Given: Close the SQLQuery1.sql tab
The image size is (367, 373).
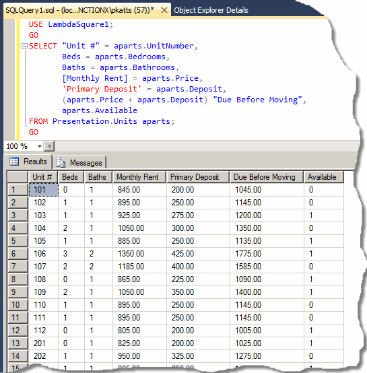Looking at the screenshot, I should [x=164, y=10].
